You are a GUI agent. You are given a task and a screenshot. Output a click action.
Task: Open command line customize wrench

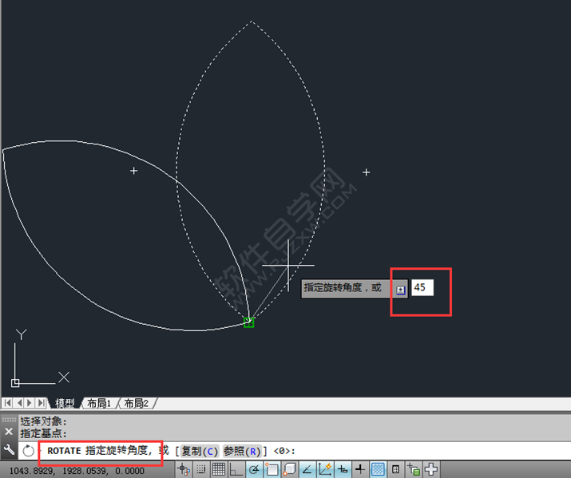tap(9, 450)
